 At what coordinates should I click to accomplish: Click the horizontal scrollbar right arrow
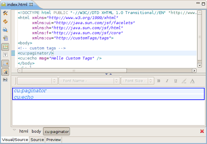tap(194, 71)
